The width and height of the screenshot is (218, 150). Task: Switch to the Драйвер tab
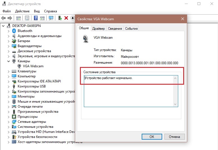98,29
